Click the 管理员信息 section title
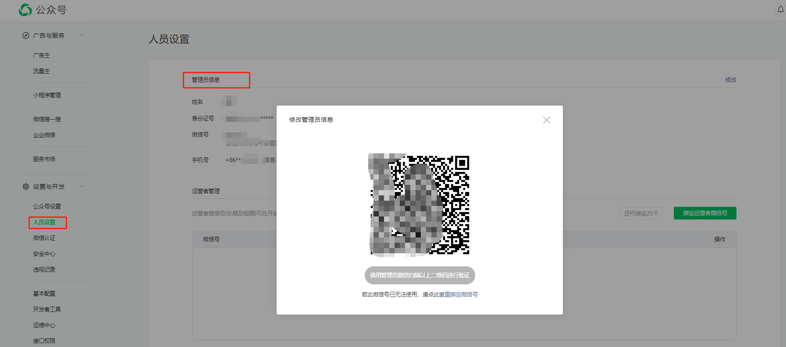The height and width of the screenshot is (347, 786). (206, 80)
